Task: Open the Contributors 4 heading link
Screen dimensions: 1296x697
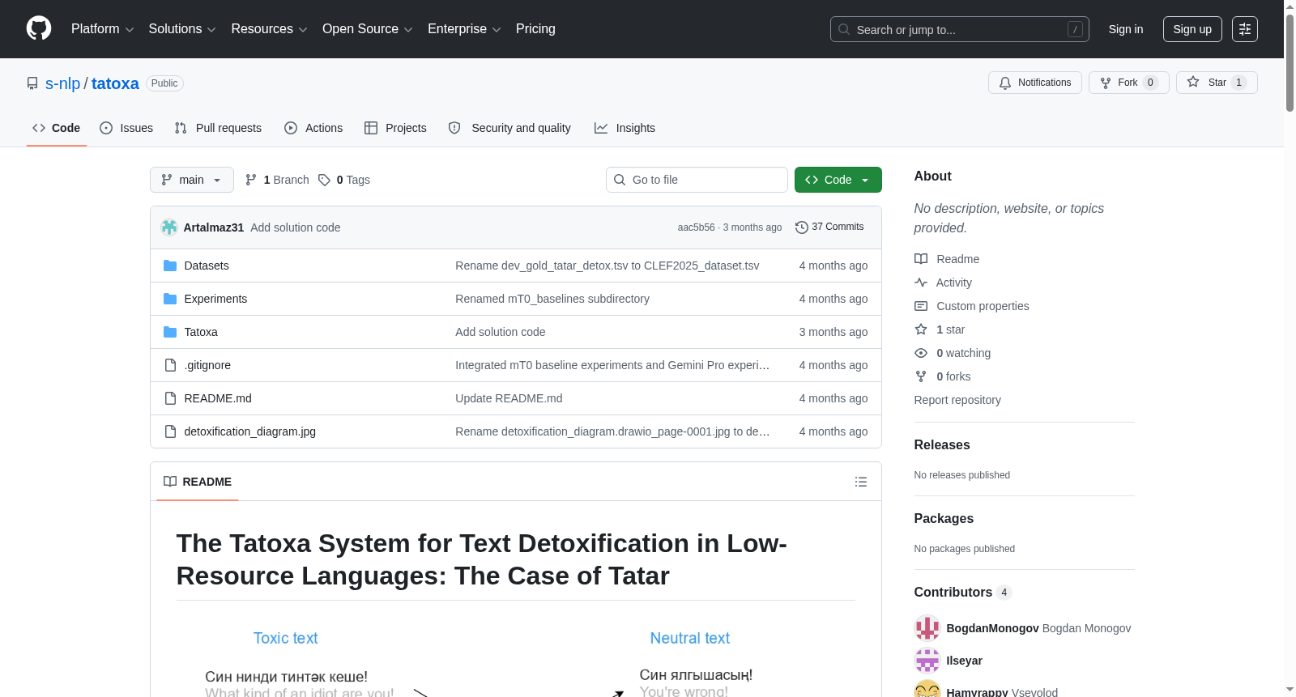Action: [x=962, y=593]
